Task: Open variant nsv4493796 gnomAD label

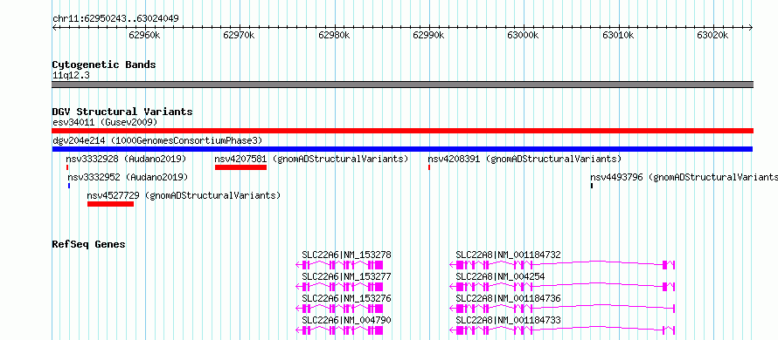Action: [x=684, y=177]
